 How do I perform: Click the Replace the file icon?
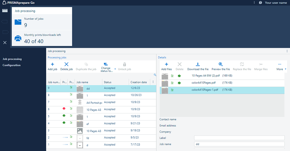pyautogui.click(x=242, y=64)
